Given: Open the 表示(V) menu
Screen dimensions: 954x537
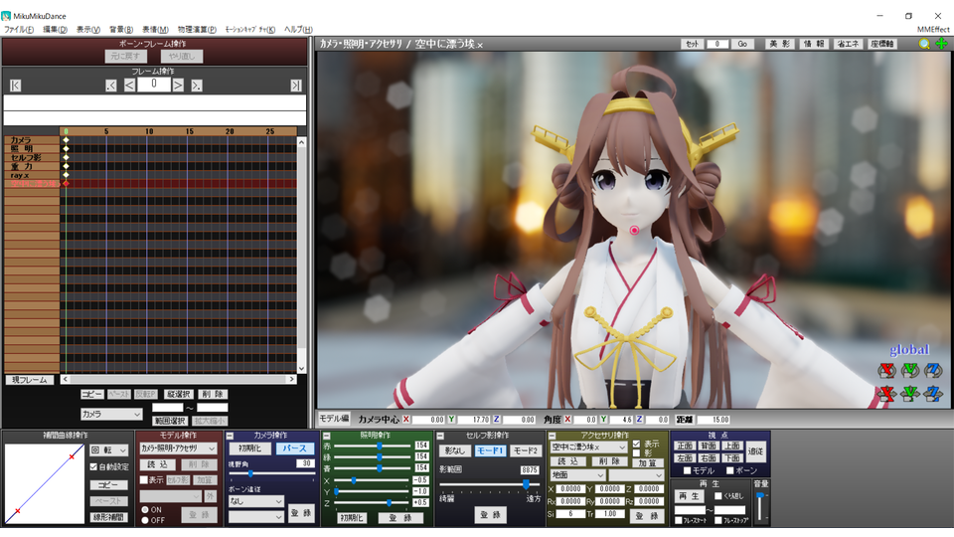Looking at the screenshot, I should [x=88, y=29].
